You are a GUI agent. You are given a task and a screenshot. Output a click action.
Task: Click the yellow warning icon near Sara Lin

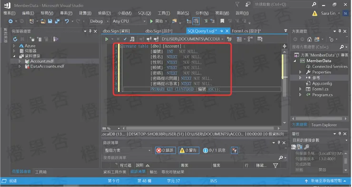[x=315, y=13]
